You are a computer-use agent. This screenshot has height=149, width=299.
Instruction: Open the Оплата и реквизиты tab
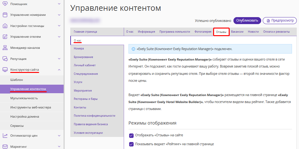[276, 32]
